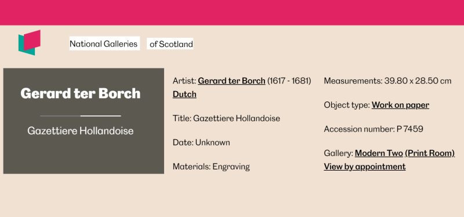Click the View by appointment link
Image resolution: width=464 pixels, height=217 pixels.
click(365, 167)
